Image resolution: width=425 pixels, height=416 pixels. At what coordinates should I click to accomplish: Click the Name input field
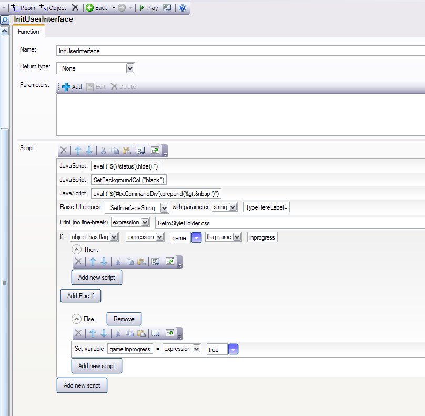coord(237,51)
